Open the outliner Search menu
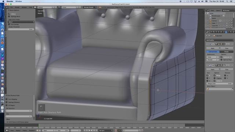The height and width of the screenshot is (132, 235). pyautogui.click(x=218, y=11)
